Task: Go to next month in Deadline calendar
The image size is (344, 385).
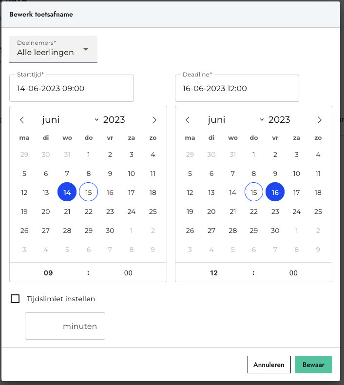Action: coord(320,120)
